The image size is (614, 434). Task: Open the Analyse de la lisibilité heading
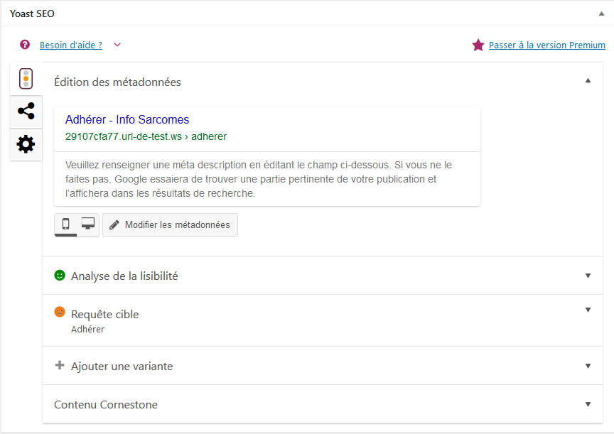click(x=124, y=276)
